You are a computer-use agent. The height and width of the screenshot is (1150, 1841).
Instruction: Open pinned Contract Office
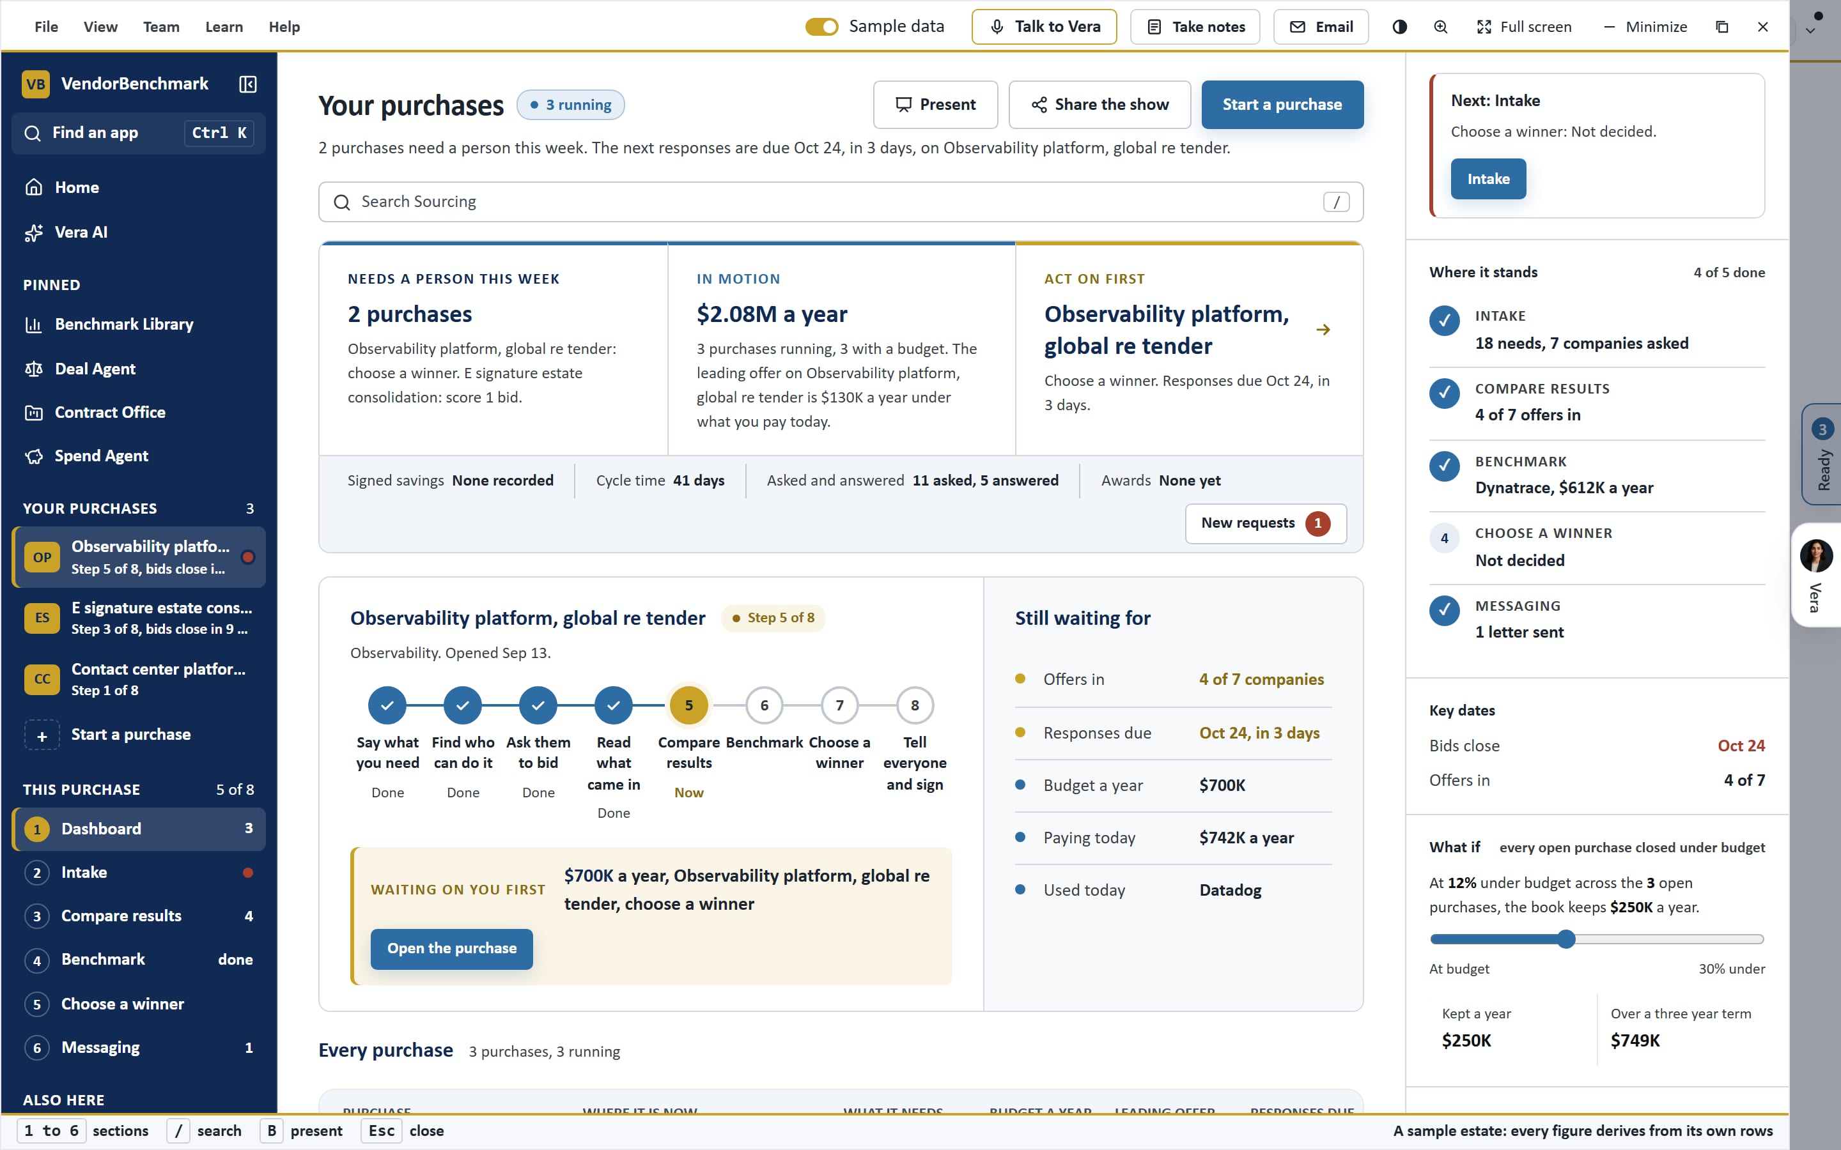tap(139, 412)
